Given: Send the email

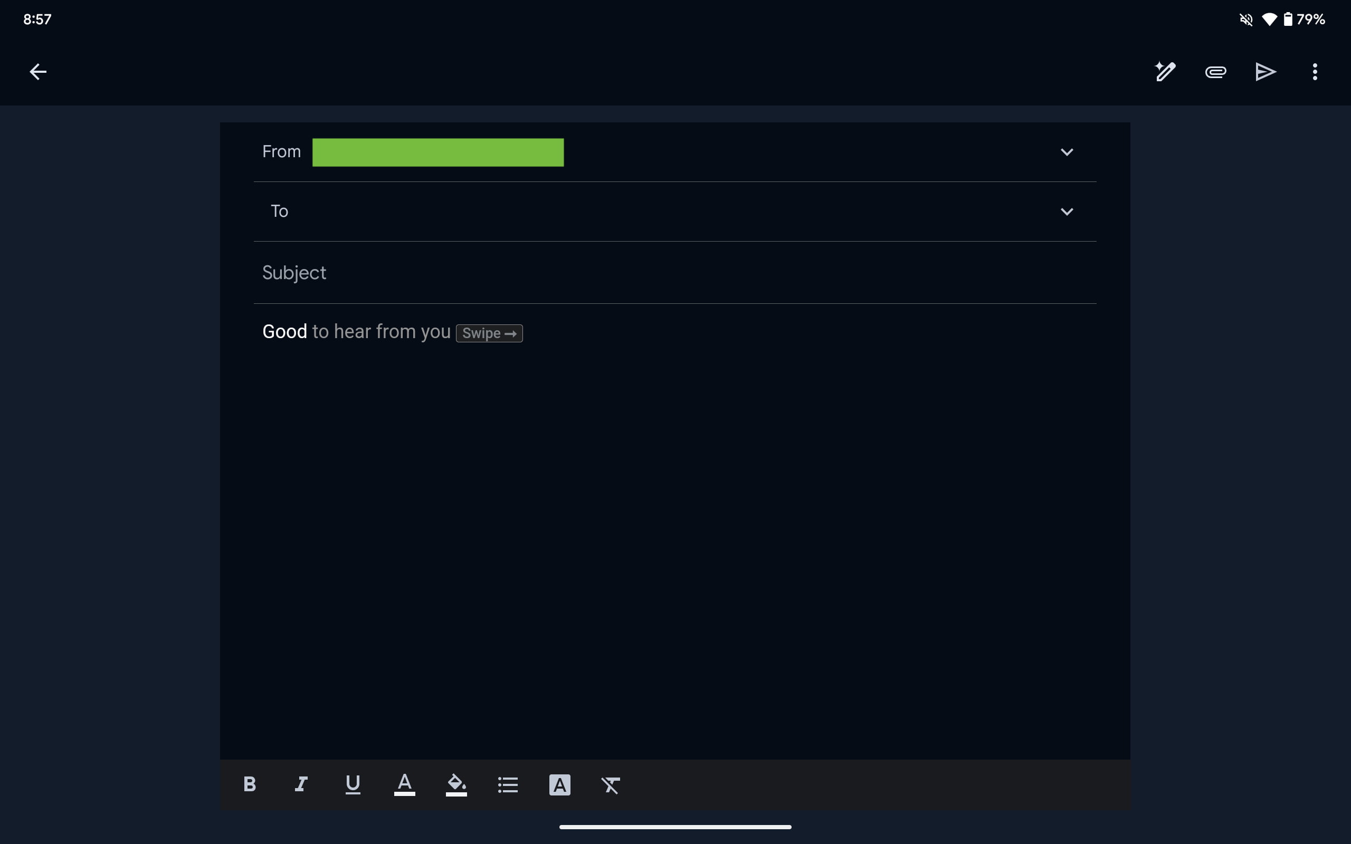Looking at the screenshot, I should coord(1265,72).
